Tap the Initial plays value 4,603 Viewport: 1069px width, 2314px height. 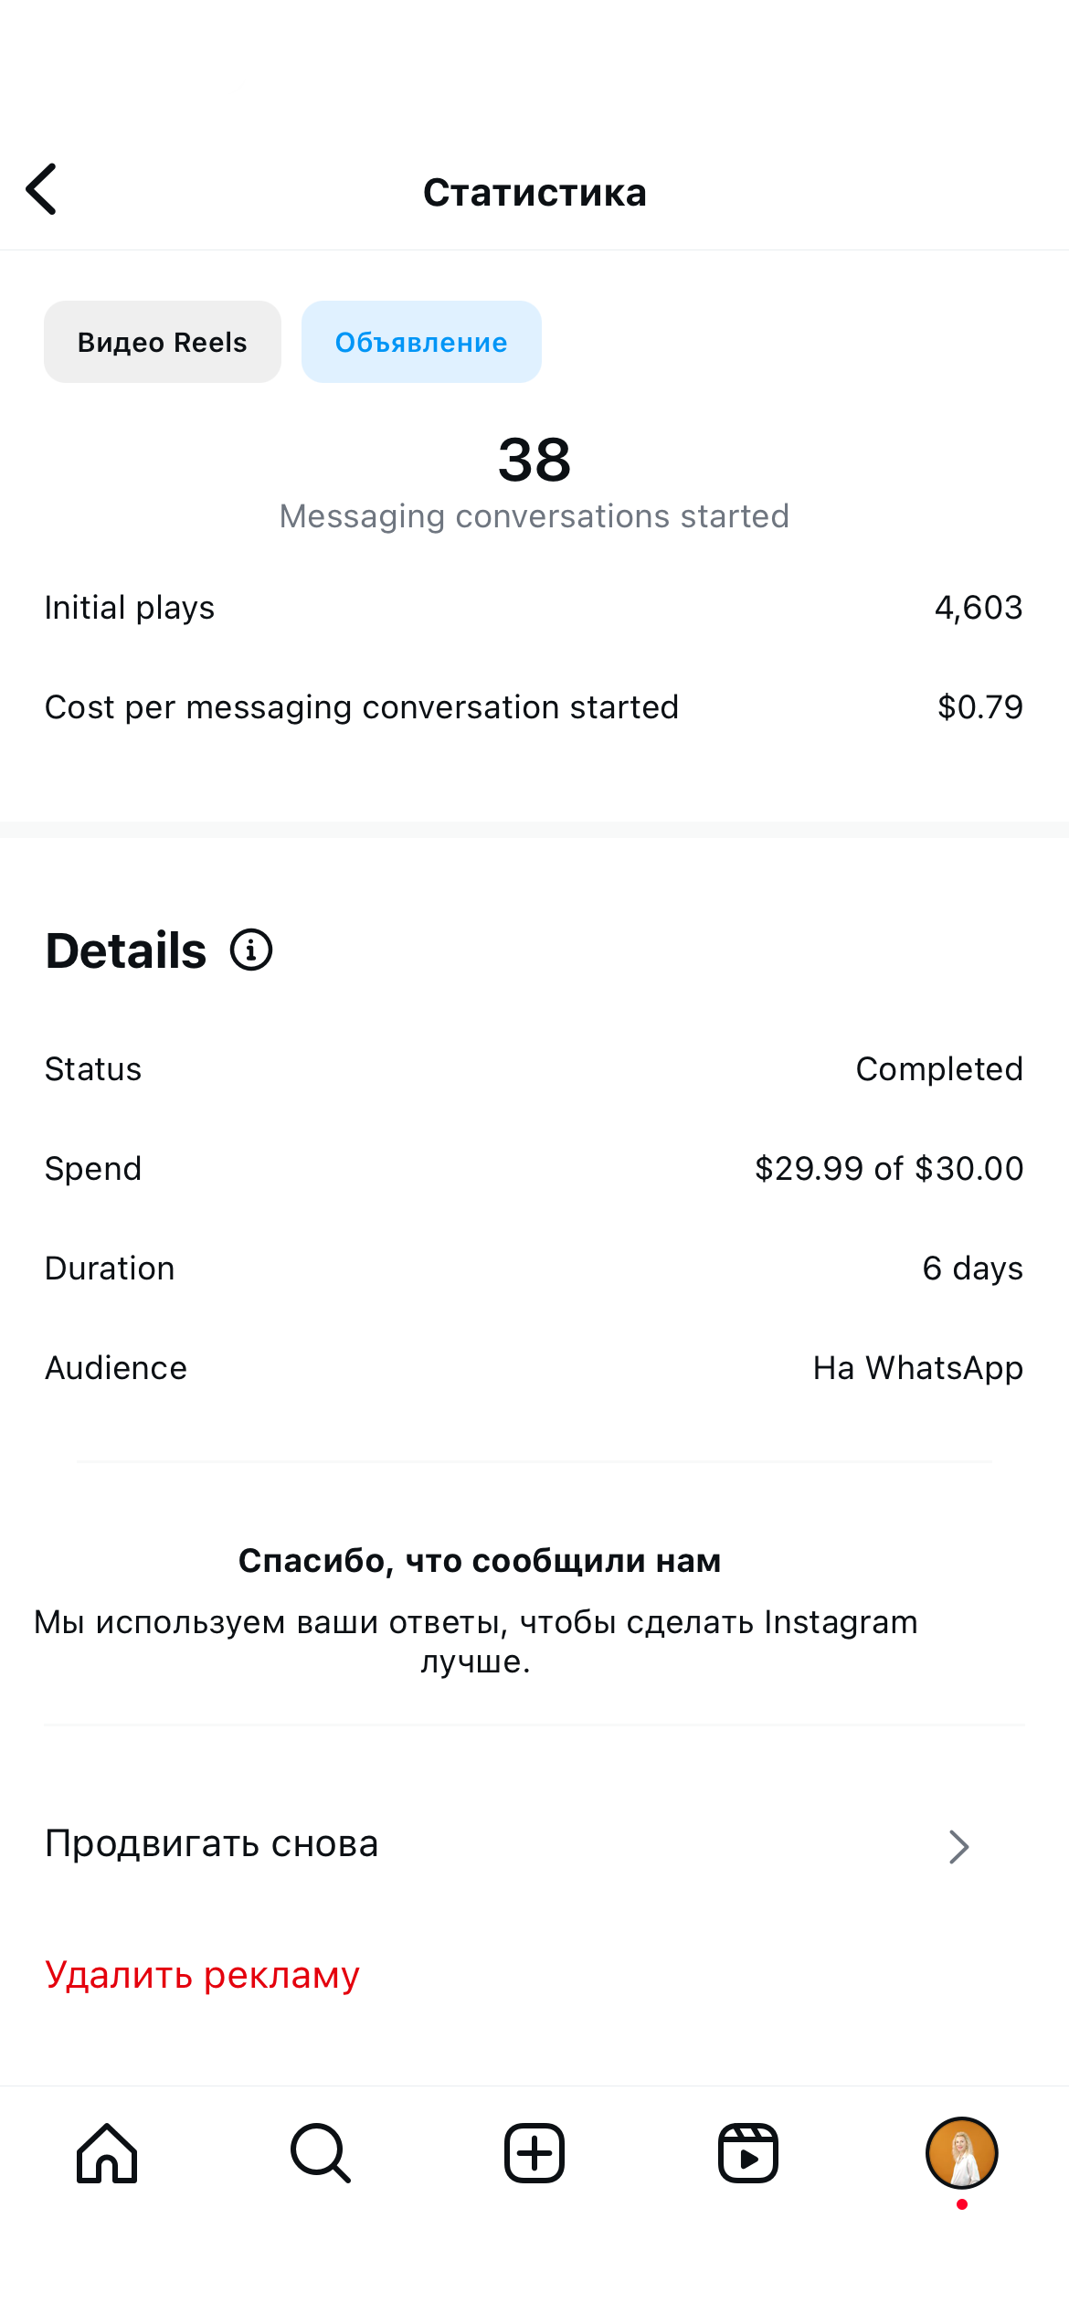(979, 608)
